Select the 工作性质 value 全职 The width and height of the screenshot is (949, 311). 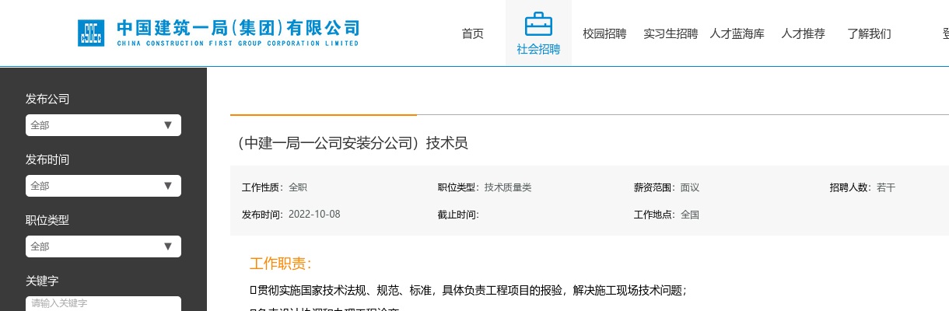coord(298,187)
